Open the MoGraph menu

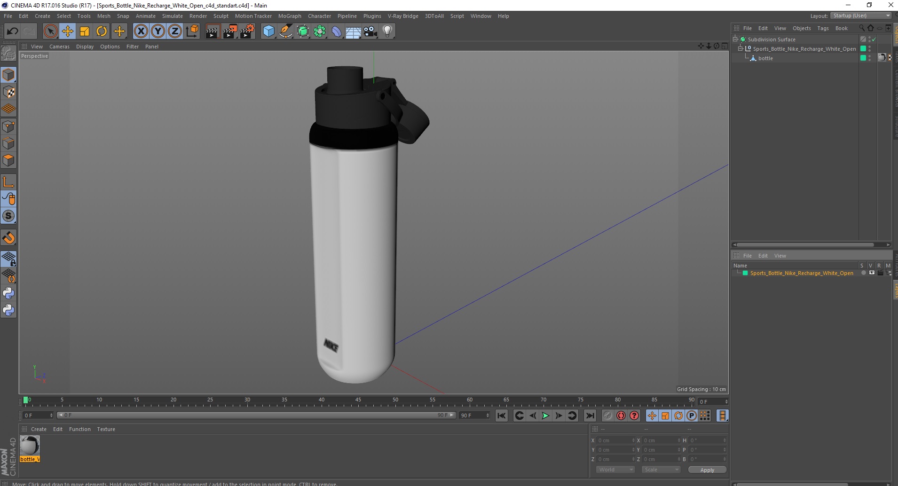click(x=290, y=16)
